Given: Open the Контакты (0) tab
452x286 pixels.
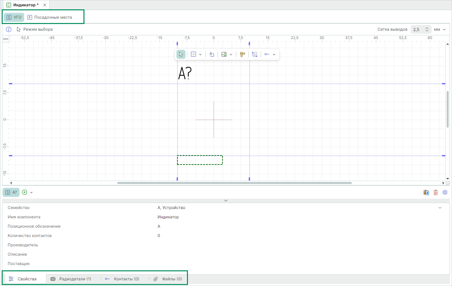Looking at the screenshot, I should point(122,279).
